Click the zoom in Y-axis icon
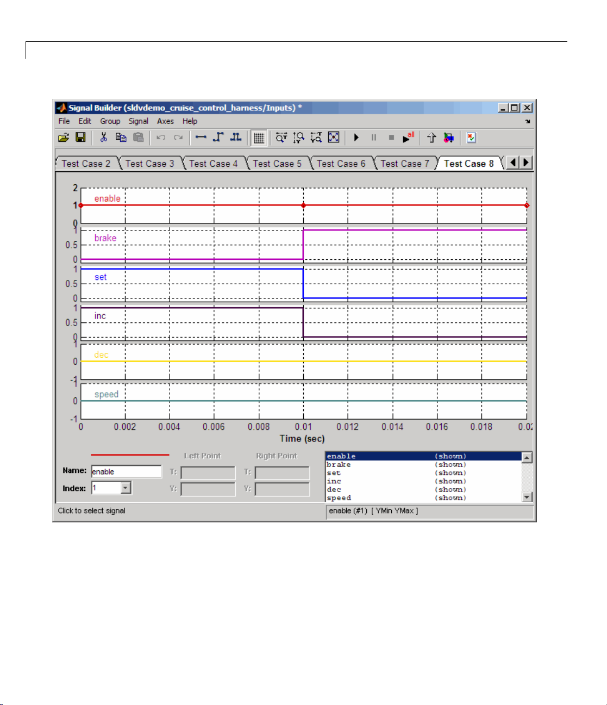Screen dimensions: 607x705 (x=298, y=138)
